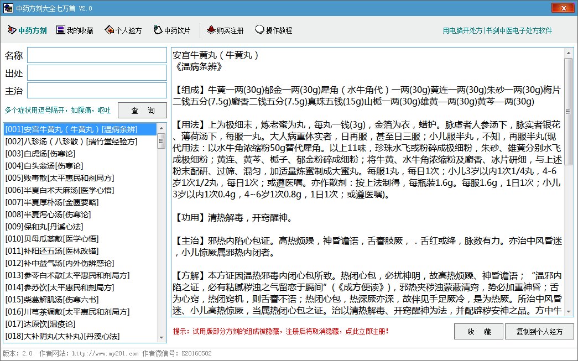Screen dimensions: 578x361
Task: Click the 收藏 favorite button
Action: coord(478,332)
